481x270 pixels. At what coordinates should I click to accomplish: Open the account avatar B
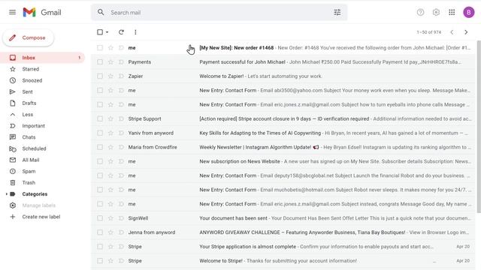tap(468, 12)
